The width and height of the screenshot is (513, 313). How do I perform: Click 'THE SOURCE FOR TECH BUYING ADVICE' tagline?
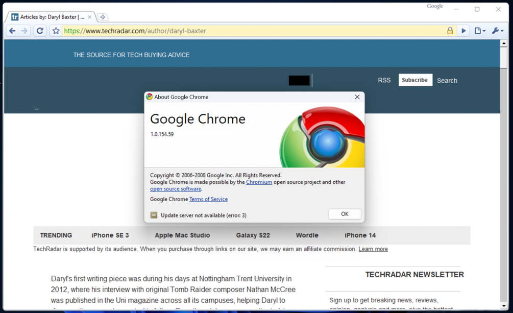pos(131,55)
